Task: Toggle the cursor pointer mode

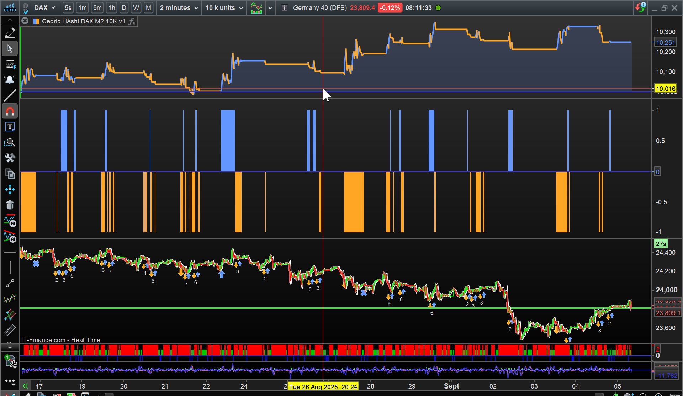Action: coord(10,48)
